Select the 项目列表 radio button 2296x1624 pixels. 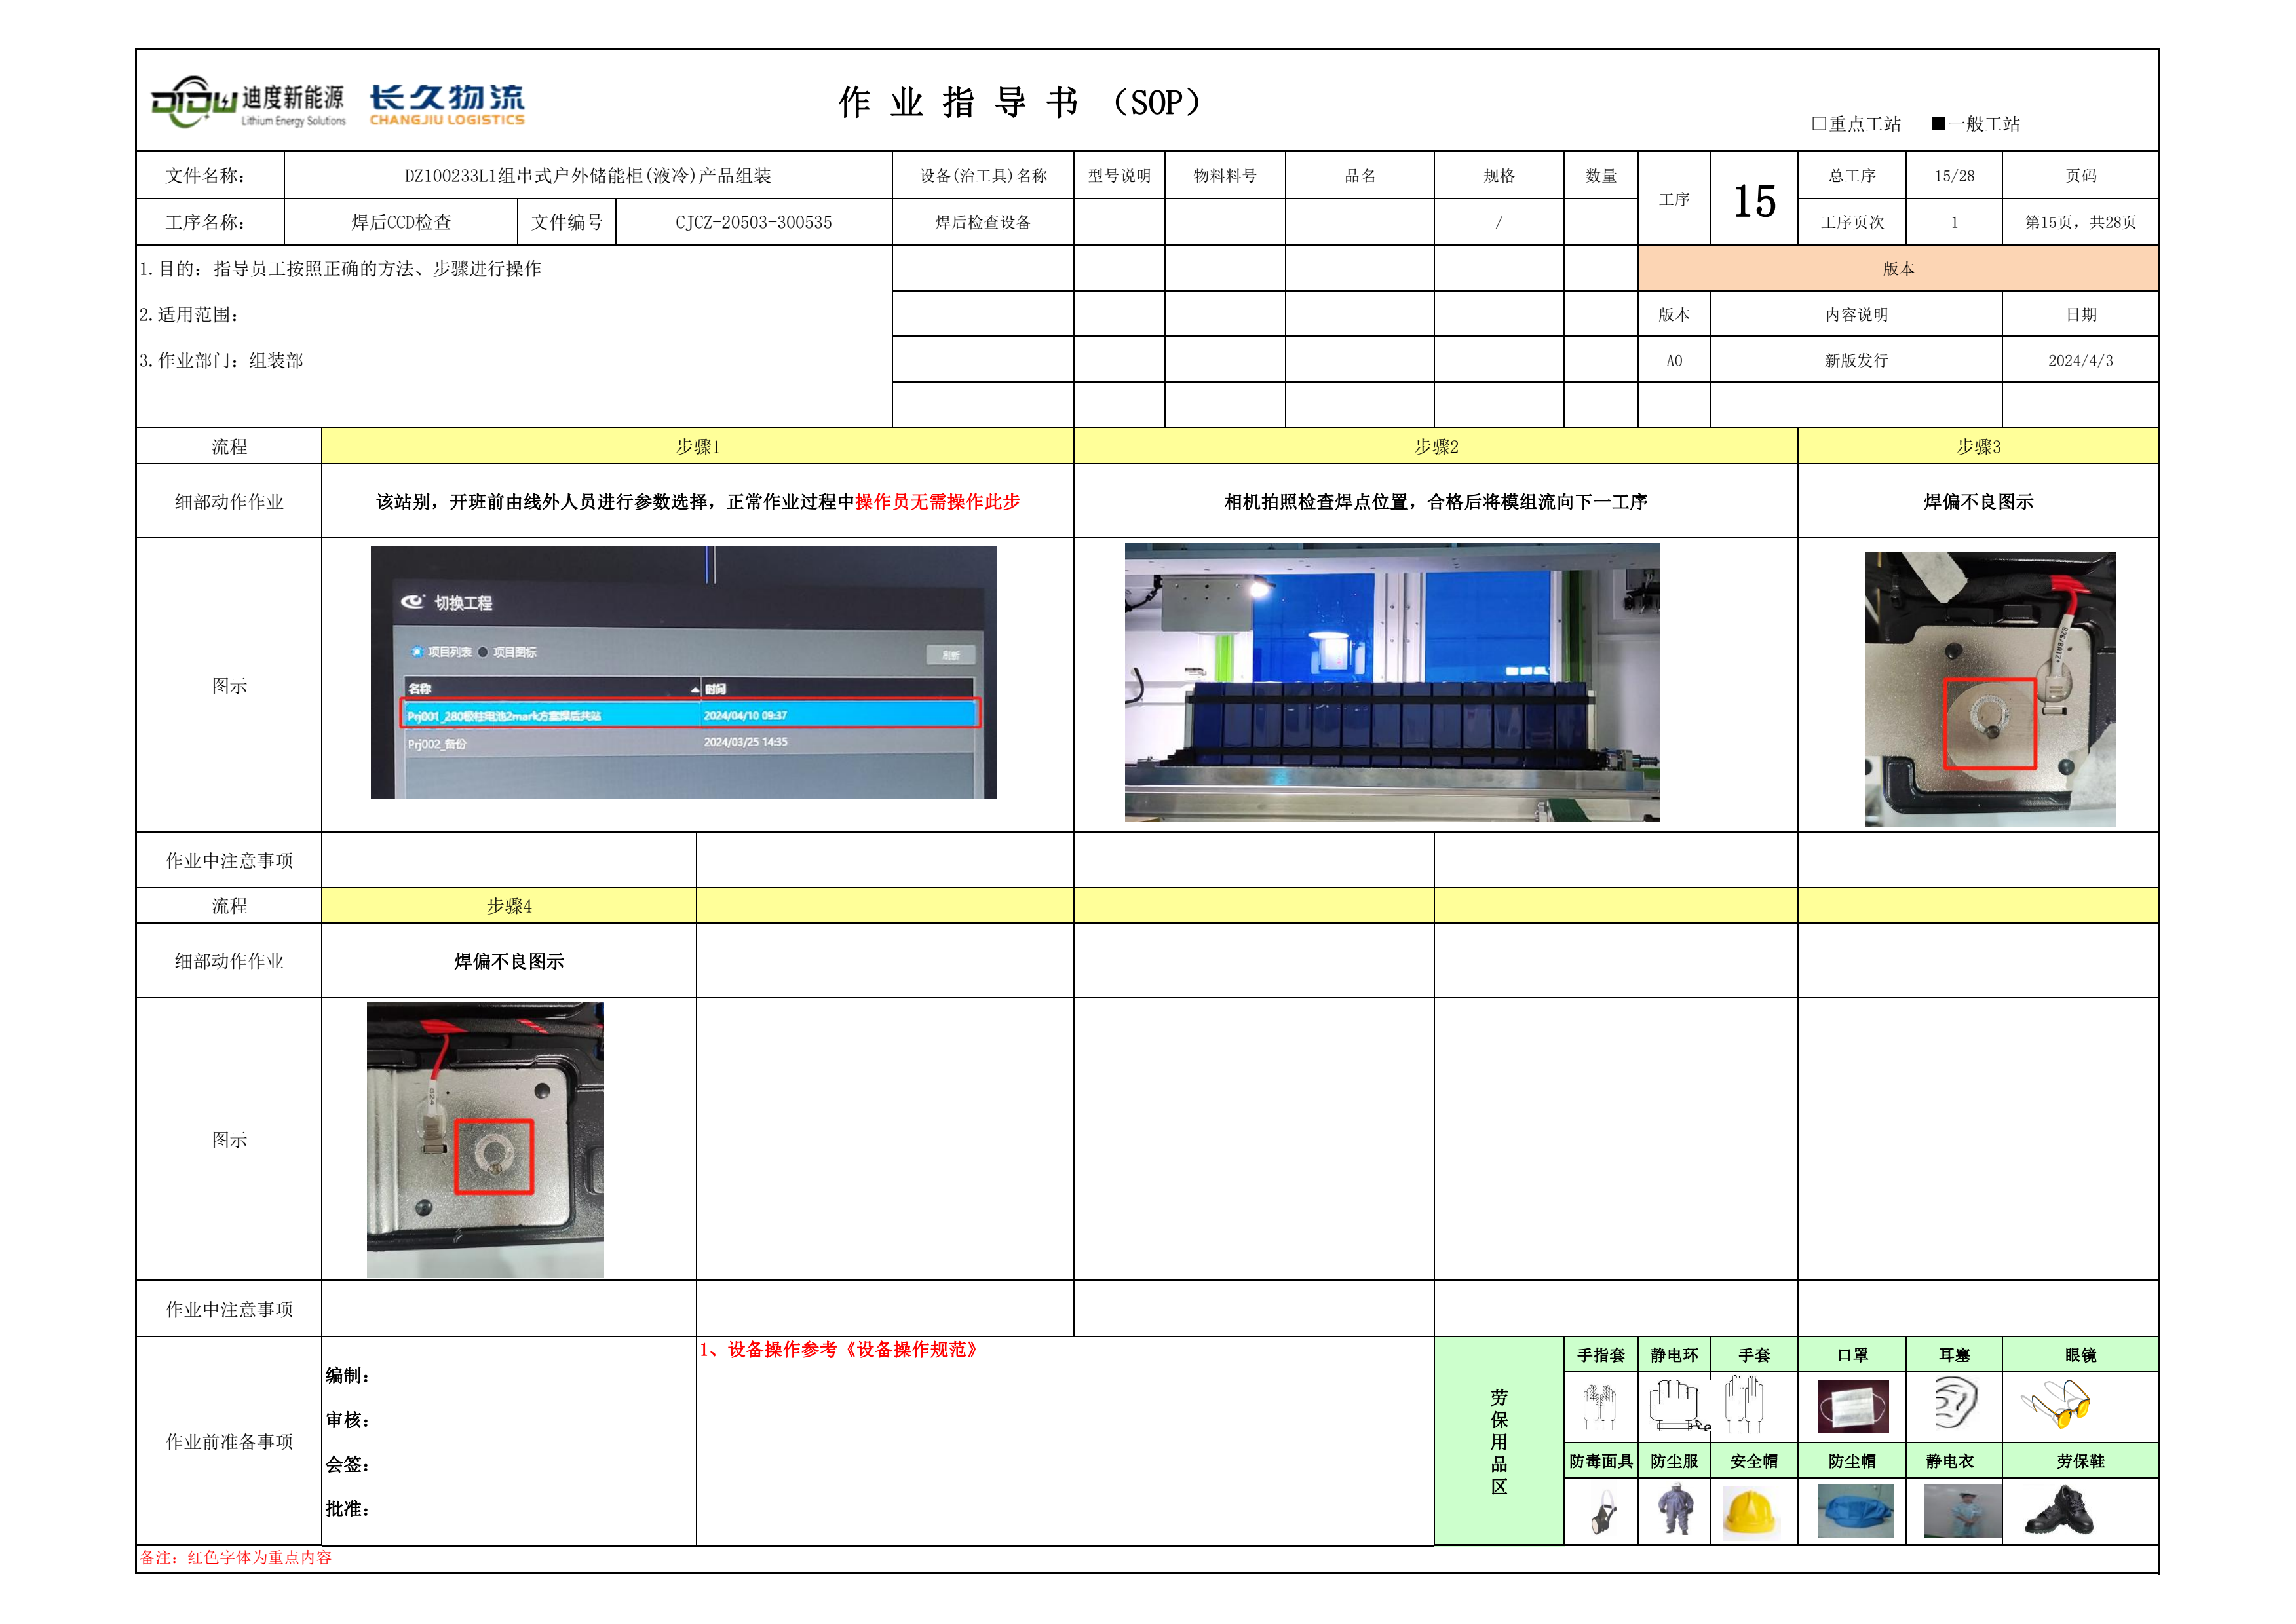click(x=418, y=652)
